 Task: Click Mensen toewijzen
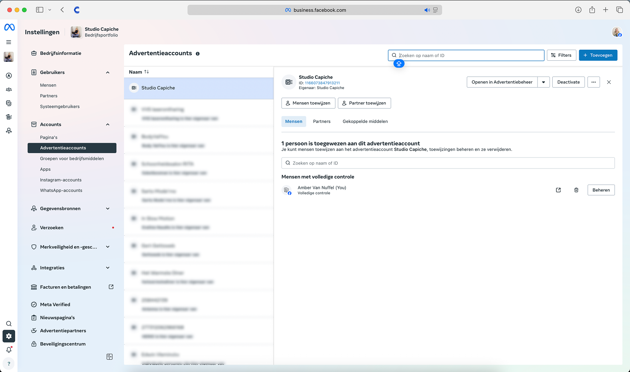coord(308,103)
